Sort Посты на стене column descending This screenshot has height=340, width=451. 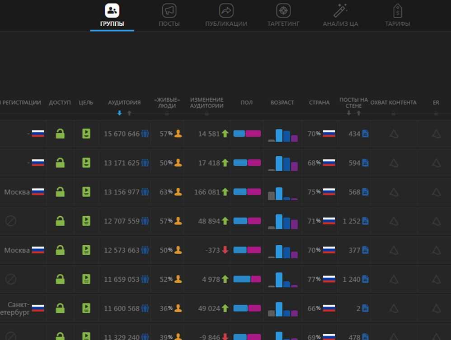click(348, 113)
